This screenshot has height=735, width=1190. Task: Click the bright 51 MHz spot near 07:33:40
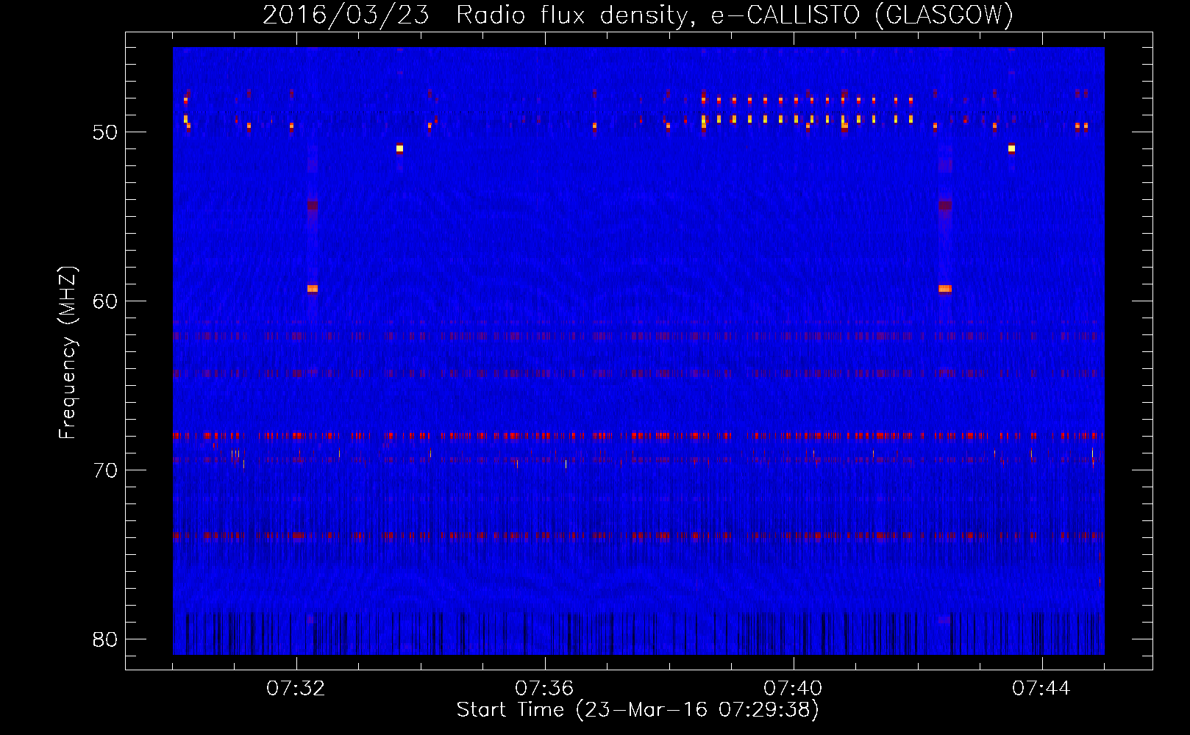(x=399, y=148)
